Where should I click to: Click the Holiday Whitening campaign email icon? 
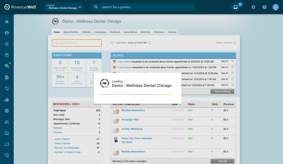tap(116, 130)
